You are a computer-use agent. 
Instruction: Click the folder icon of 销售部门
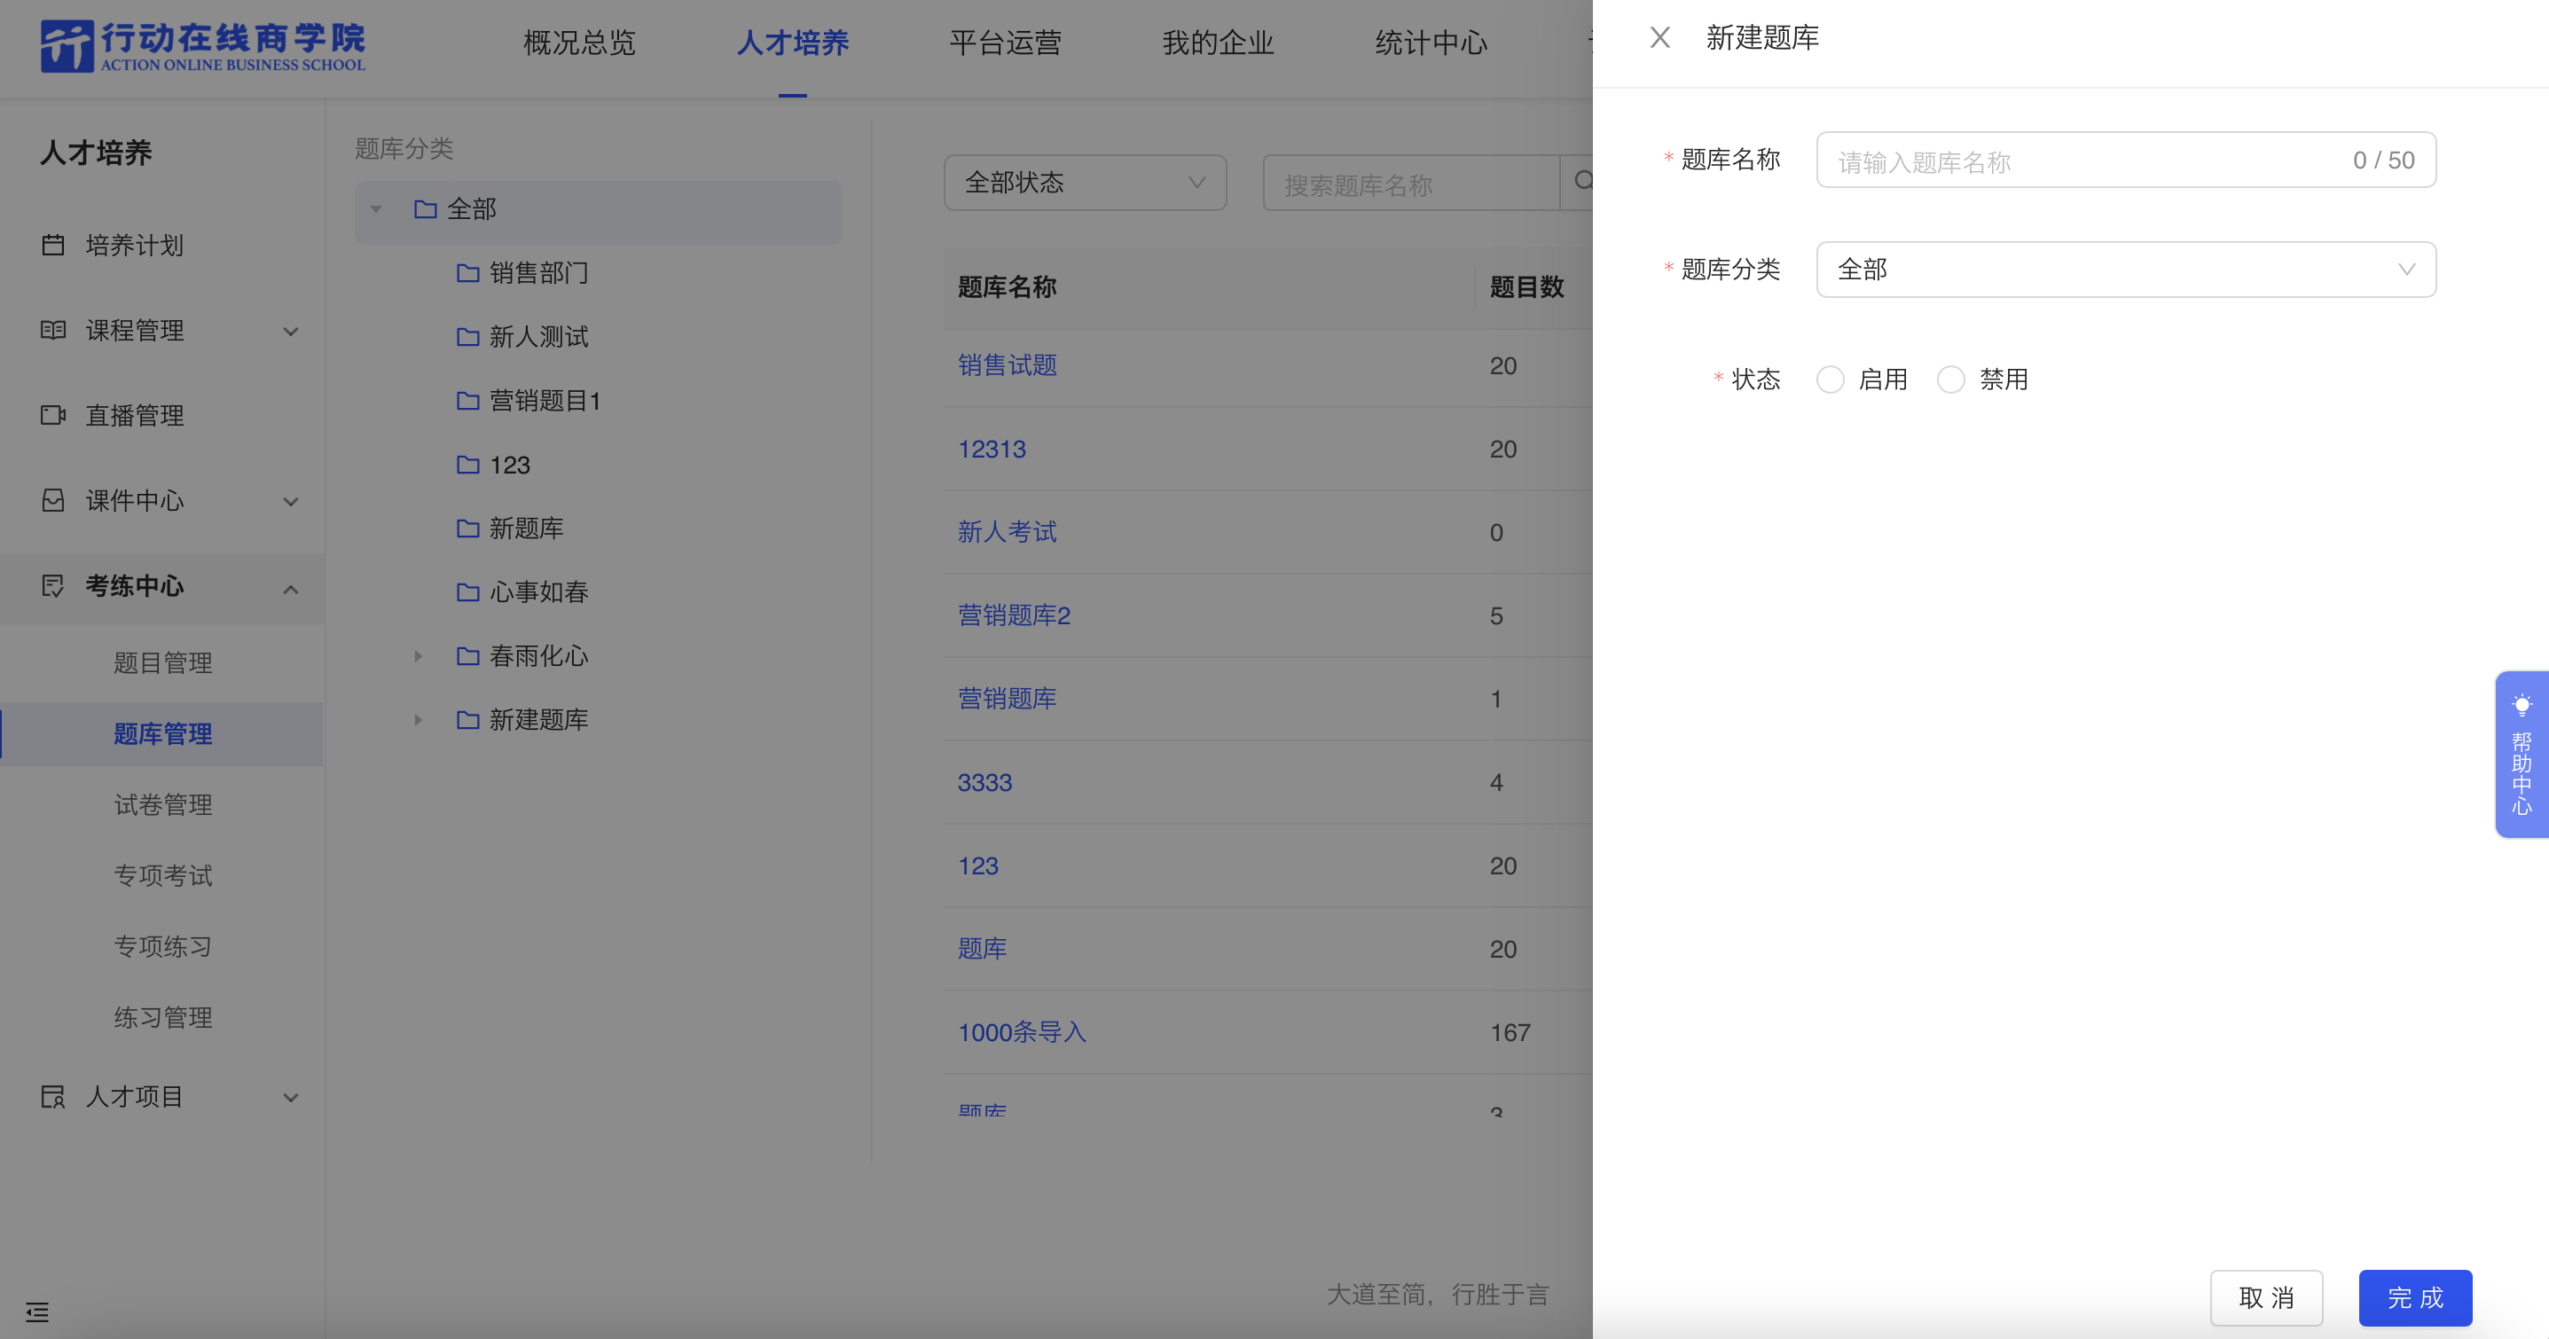[x=468, y=272]
